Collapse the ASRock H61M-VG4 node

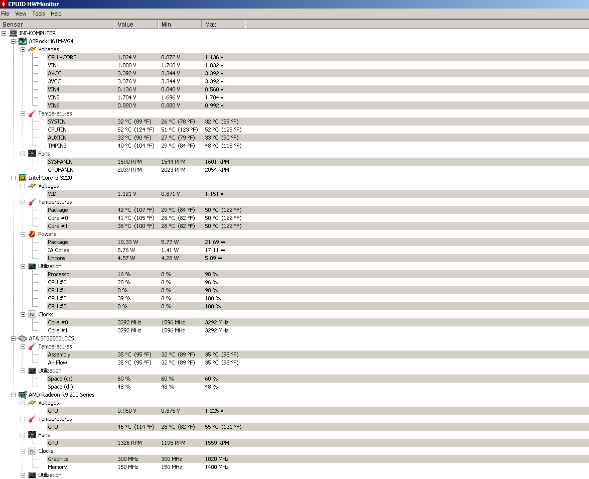pos(13,41)
